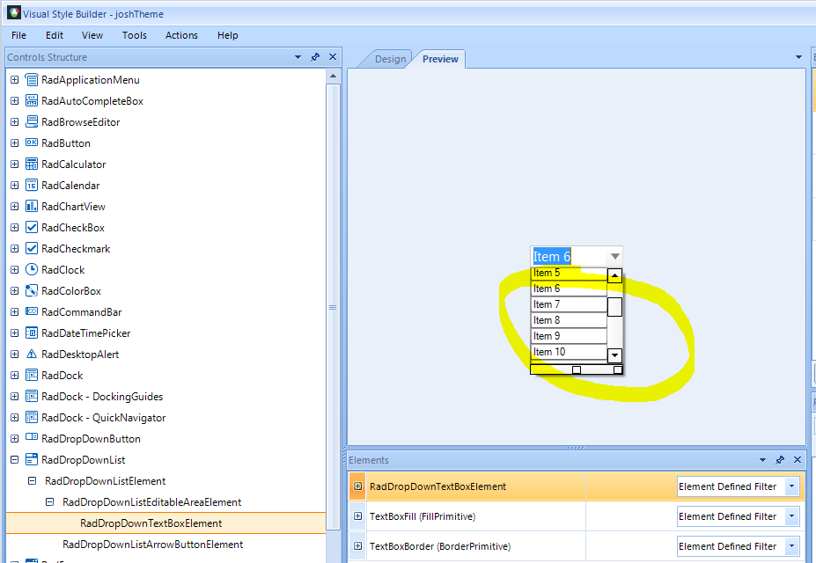Select Item 9 in dropdown list
Screen dimensions: 816x563
click(x=569, y=336)
